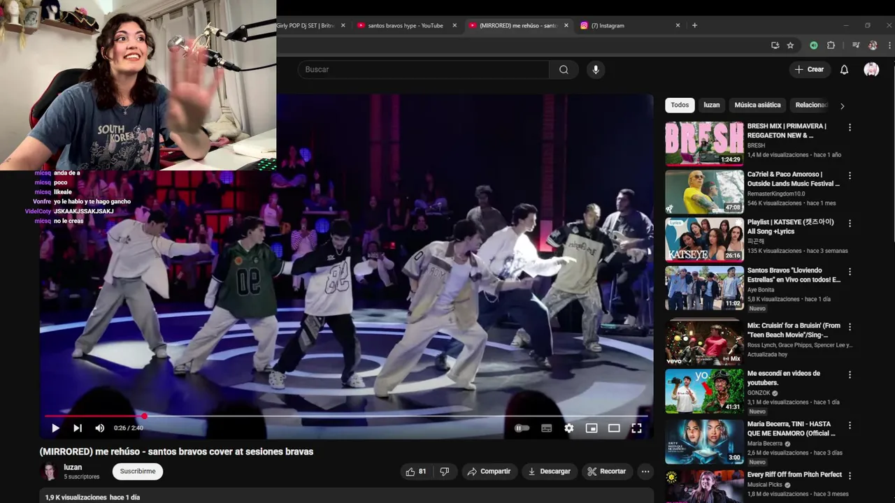Show more filter chips with arrow
This screenshot has width=895, height=503.
tap(842, 105)
